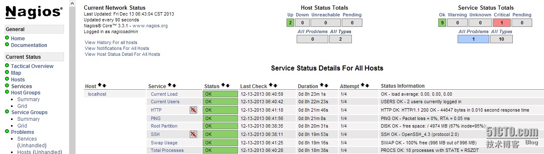Image resolution: width=544 pixels, height=154 pixels.
Task: Click the green Ok service count 9
Action: (442, 23)
